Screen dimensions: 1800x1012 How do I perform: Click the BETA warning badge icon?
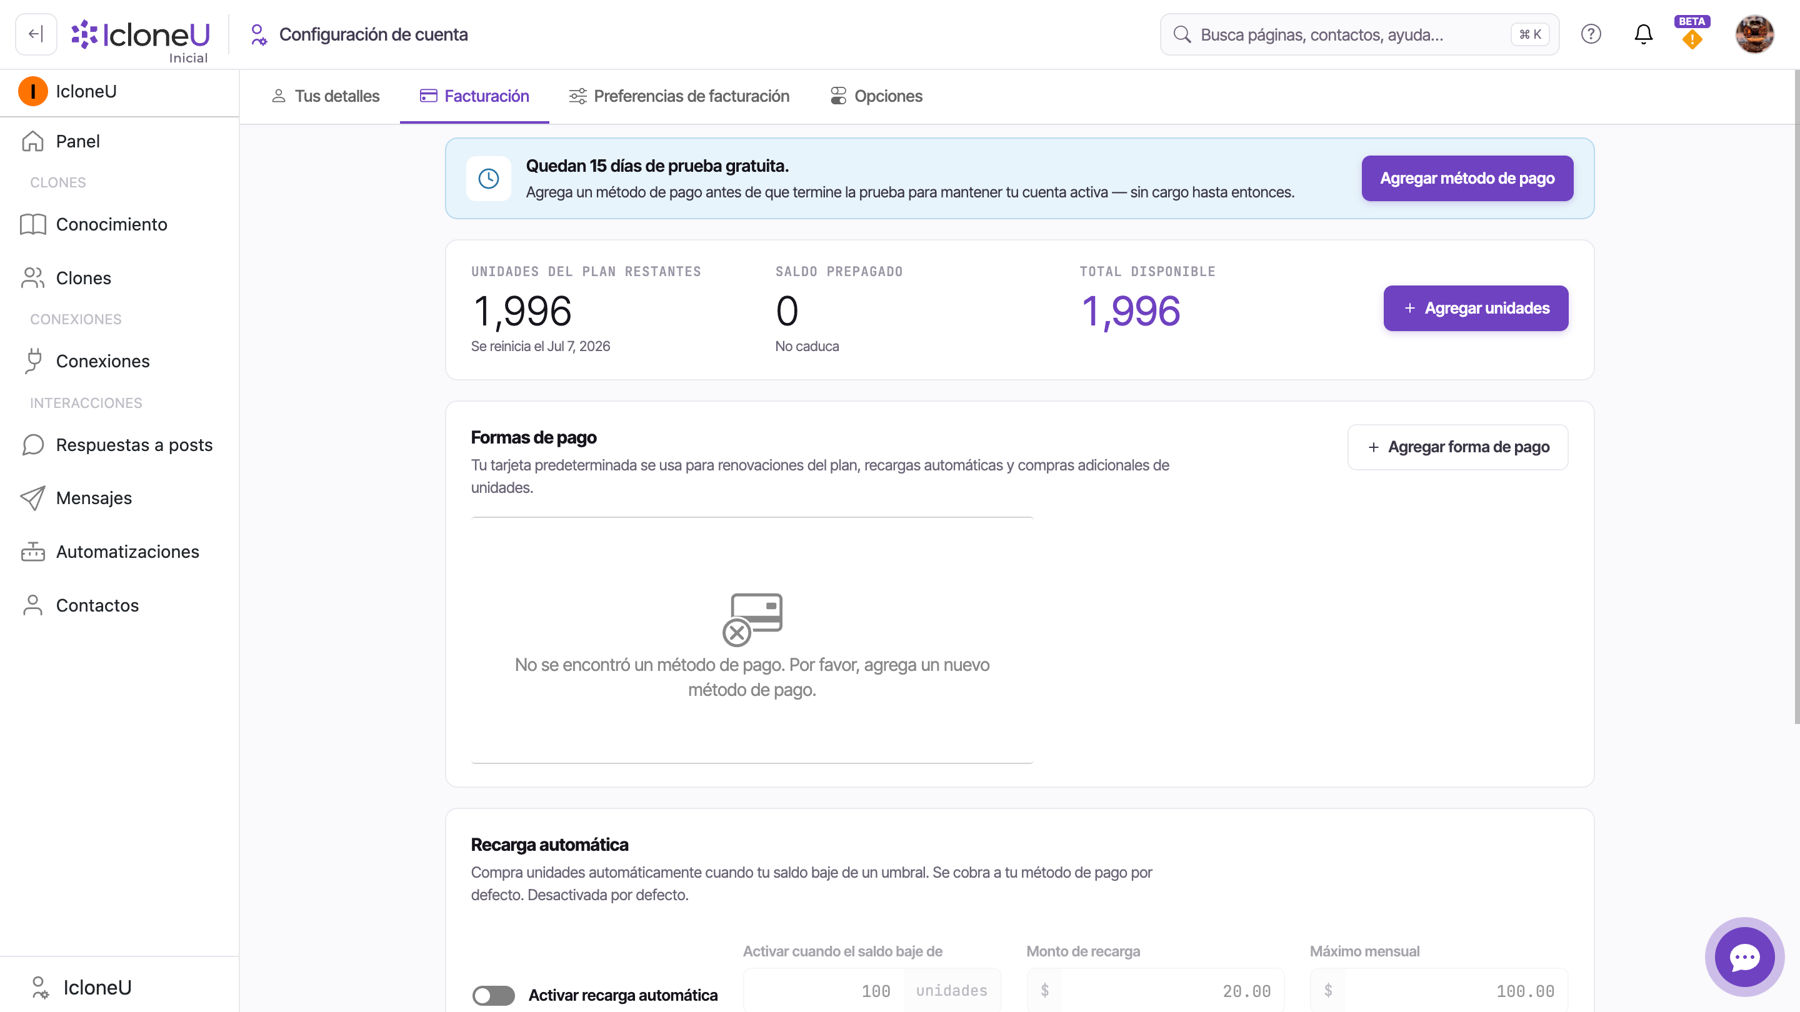click(1692, 34)
